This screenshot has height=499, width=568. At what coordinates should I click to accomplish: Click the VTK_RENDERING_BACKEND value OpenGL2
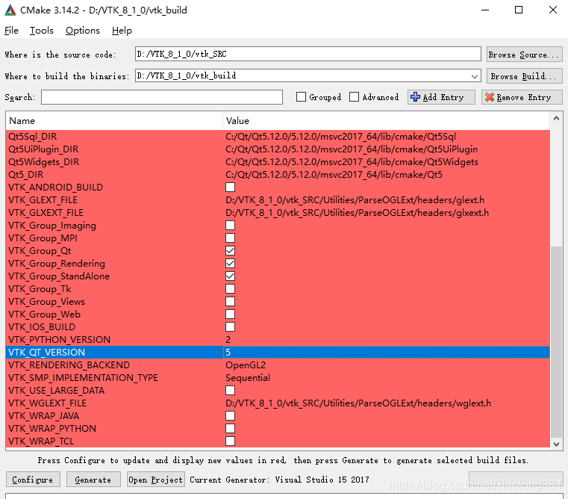[246, 365]
